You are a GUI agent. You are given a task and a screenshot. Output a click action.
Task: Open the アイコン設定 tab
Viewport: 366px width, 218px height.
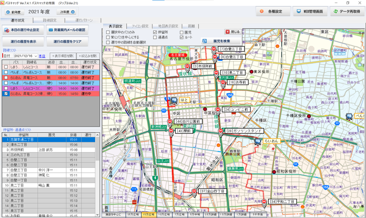(139, 26)
